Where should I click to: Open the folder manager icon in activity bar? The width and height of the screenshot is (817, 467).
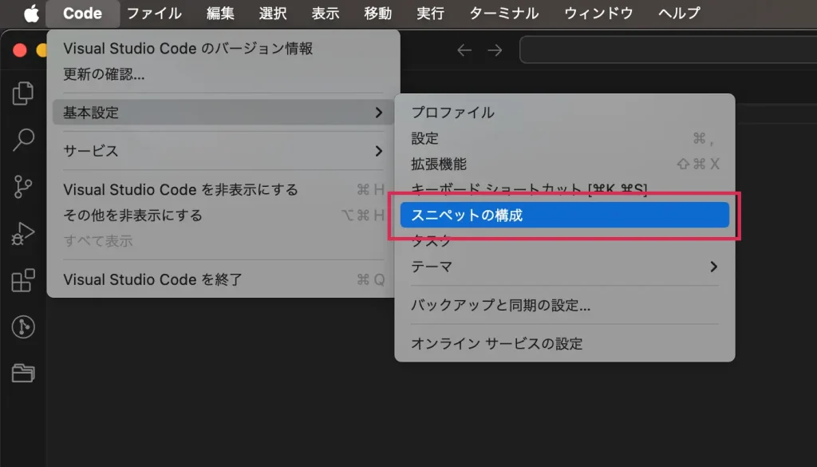click(23, 373)
